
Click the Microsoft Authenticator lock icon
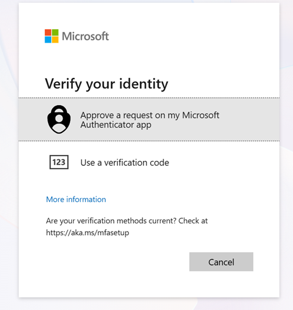59,119
